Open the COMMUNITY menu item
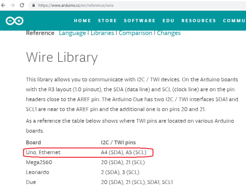The width and height of the screenshot is (246, 186). pos(234,21)
